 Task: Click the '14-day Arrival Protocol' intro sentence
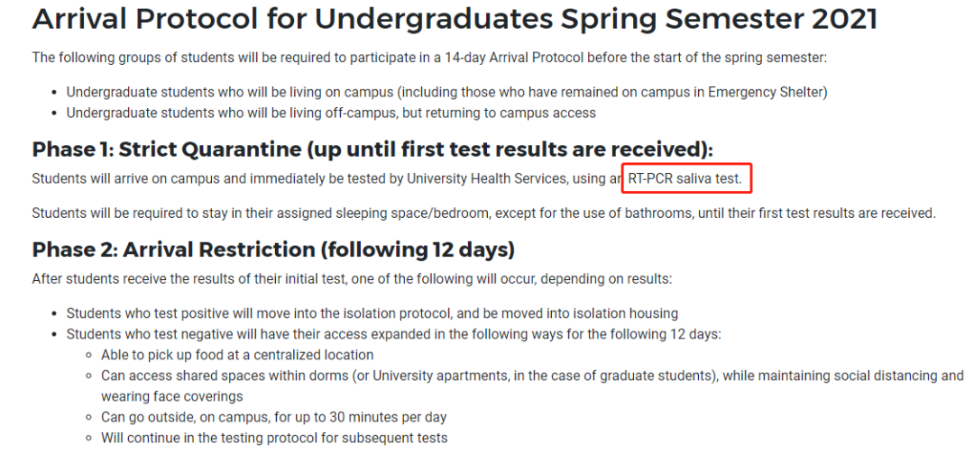pos(430,58)
